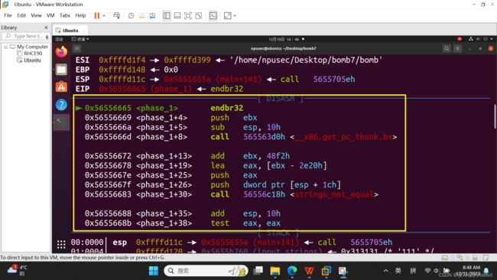Open the weather widget on the taskbar
This screenshot has height=280, width=497.
(18, 270)
